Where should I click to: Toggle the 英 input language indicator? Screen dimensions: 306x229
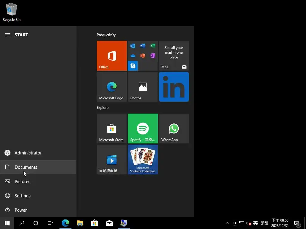(x=255, y=223)
